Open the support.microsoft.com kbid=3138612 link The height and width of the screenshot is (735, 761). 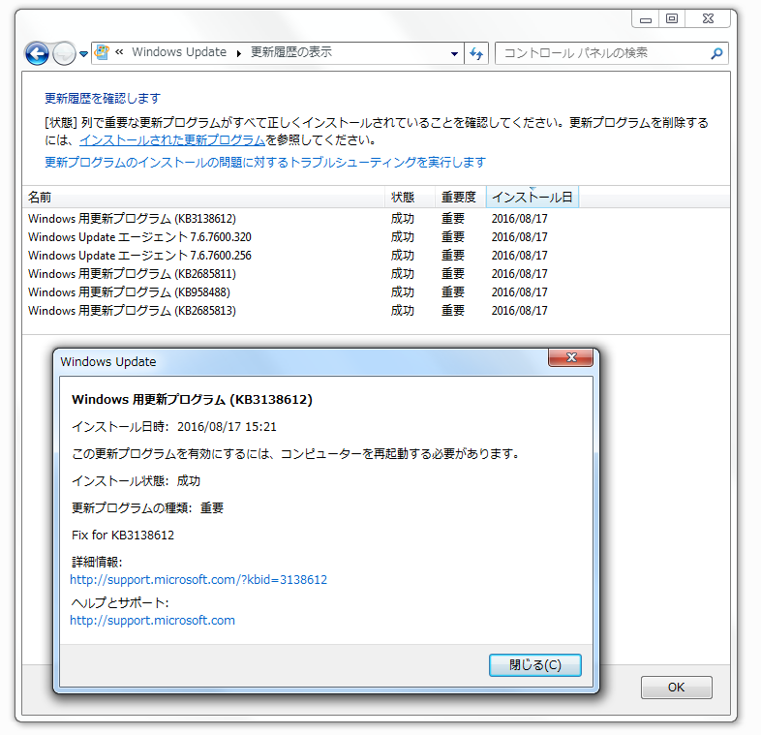[x=198, y=580]
